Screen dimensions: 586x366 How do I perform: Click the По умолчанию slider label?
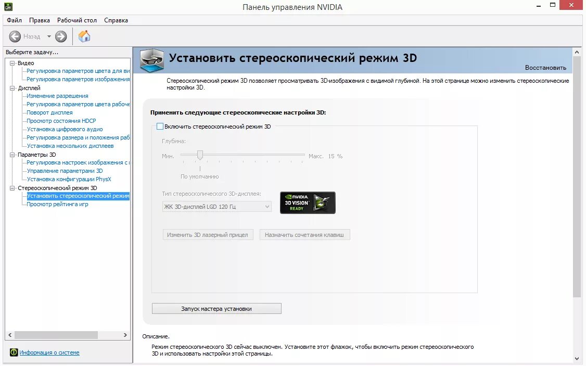pos(199,176)
